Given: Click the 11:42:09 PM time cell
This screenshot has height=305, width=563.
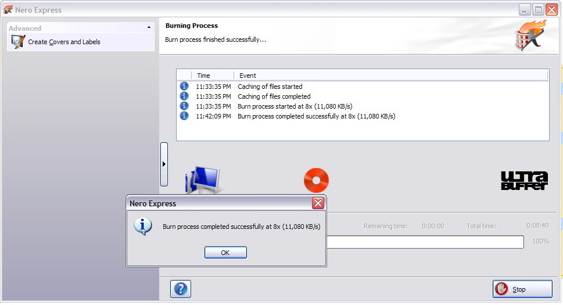Looking at the screenshot, I should 213,116.
